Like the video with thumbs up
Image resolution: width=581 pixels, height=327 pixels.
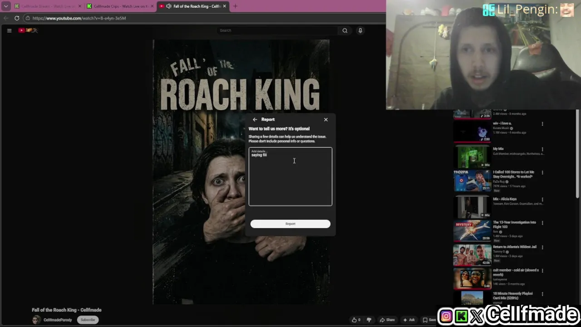click(x=356, y=320)
